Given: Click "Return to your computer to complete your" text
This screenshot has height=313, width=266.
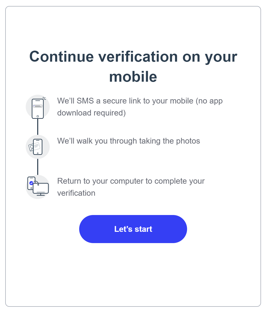Looking at the screenshot, I should [131, 181].
